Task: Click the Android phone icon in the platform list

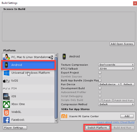Action: [x=6, y=65]
